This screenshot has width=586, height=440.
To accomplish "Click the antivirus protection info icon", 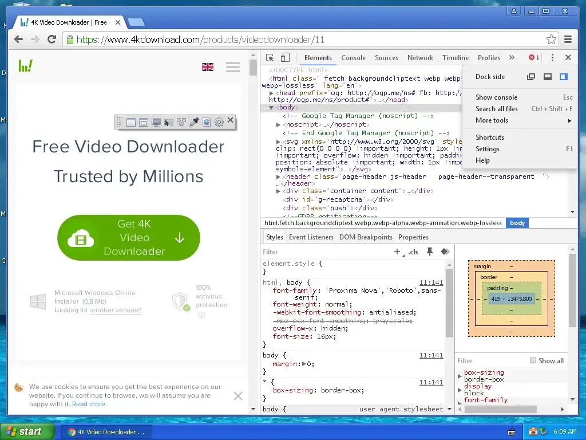I will coord(201,316).
